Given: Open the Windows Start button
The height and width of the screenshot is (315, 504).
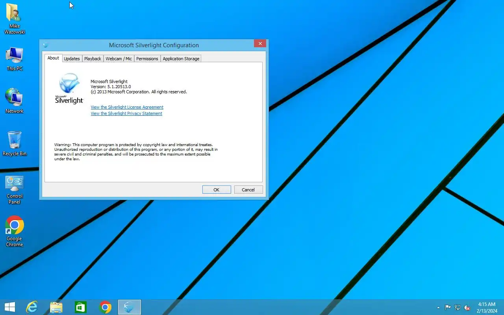Looking at the screenshot, I should [x=9, y=307].
